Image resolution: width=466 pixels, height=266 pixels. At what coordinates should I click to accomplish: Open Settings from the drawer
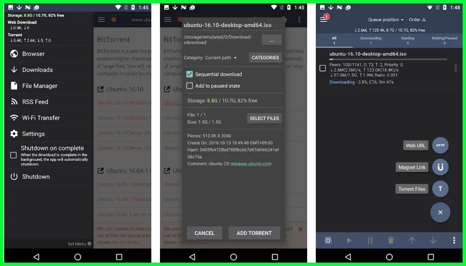click(x=49, y=134)
